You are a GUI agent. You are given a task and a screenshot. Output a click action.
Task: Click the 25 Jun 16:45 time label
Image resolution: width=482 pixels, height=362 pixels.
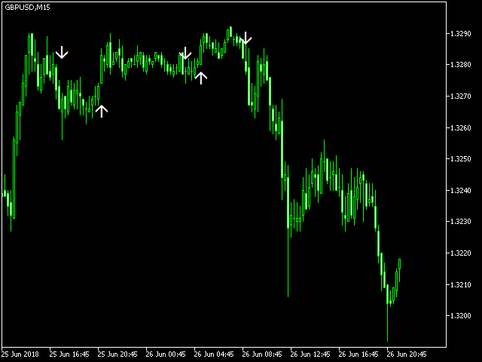(69, 354)
